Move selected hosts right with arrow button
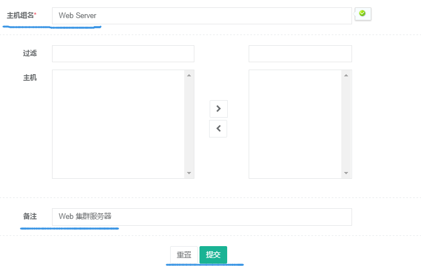 tap(219, 109)
